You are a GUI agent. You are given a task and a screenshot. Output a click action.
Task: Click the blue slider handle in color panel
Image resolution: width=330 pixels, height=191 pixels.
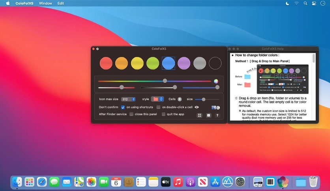(217, 87)
